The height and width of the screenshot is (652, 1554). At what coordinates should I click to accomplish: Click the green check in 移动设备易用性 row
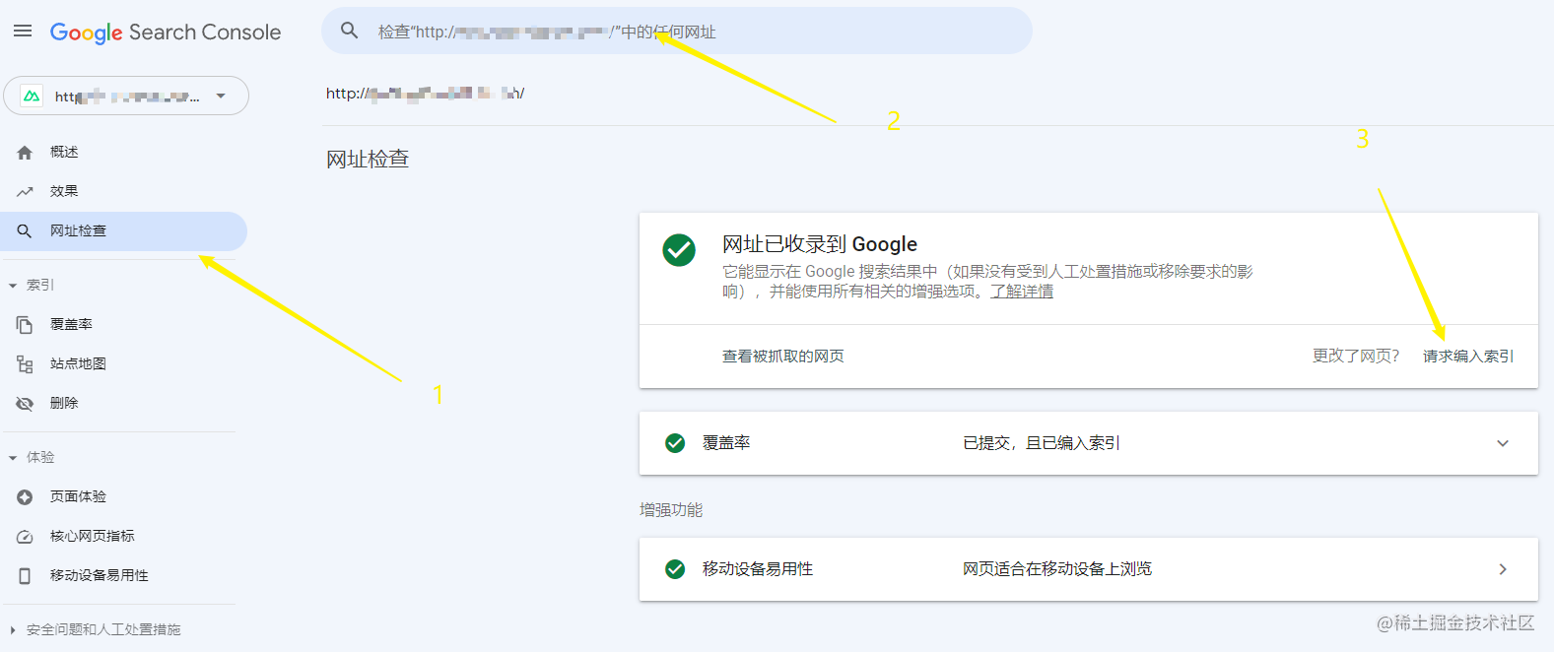point(675,569)
